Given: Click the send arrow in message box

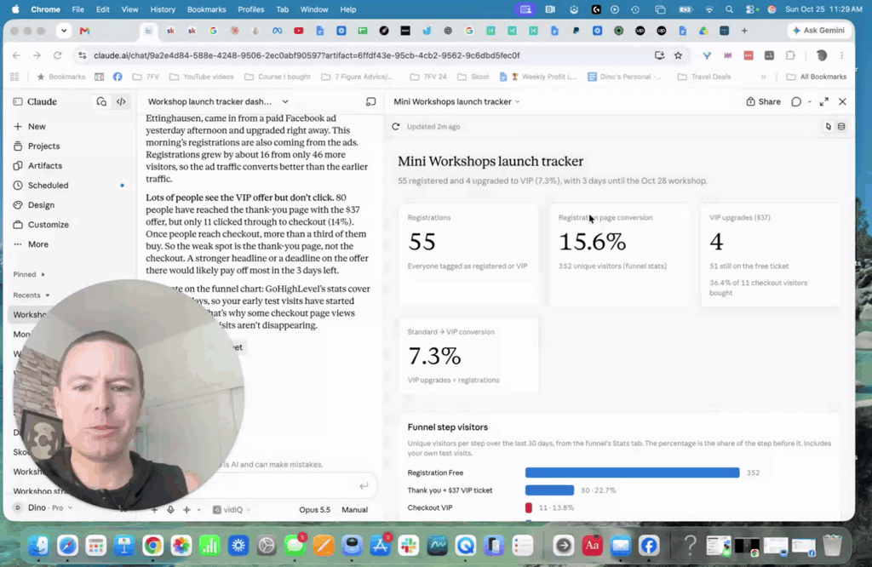Looking at the screenshot, I should (x=364, y=486).
